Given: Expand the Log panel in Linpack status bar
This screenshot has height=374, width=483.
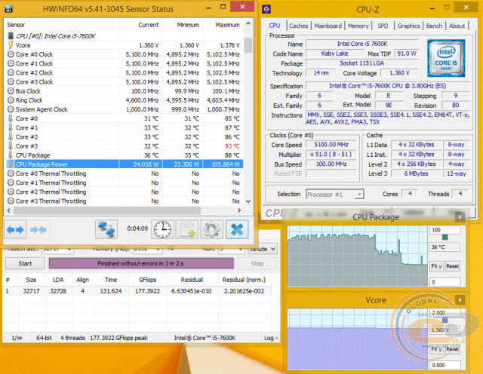Looking at the screenshot, I should pos(271,338).
